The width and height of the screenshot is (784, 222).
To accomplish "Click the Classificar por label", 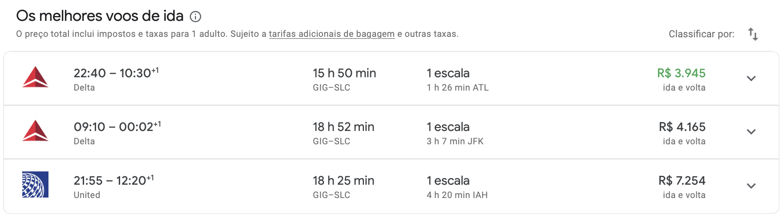I will [701, 34].
